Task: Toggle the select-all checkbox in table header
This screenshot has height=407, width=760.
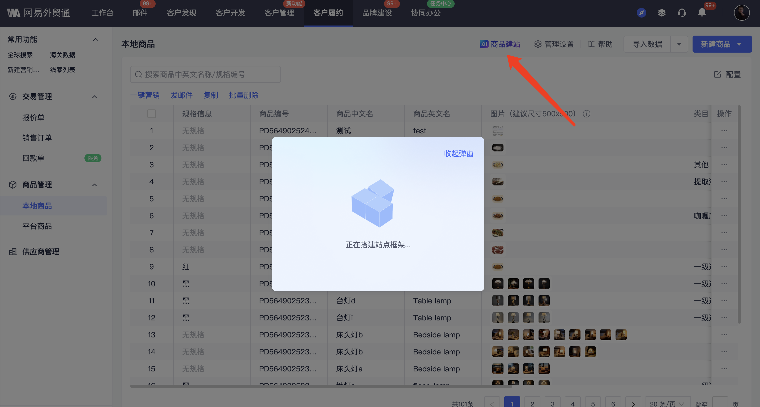Action: pos(151,114)
